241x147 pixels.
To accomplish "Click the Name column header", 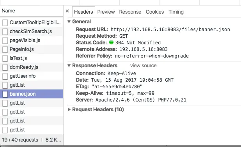I will (x=8, y=11).
